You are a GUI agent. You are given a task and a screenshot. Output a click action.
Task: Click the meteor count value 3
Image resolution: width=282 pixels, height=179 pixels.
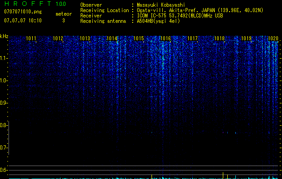64,21
